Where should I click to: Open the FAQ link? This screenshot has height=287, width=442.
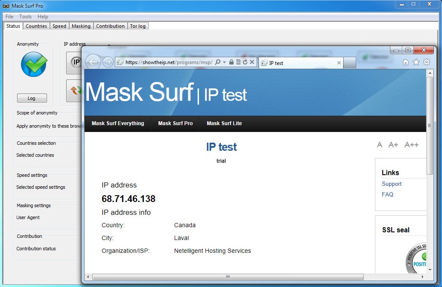click(387, 194)
